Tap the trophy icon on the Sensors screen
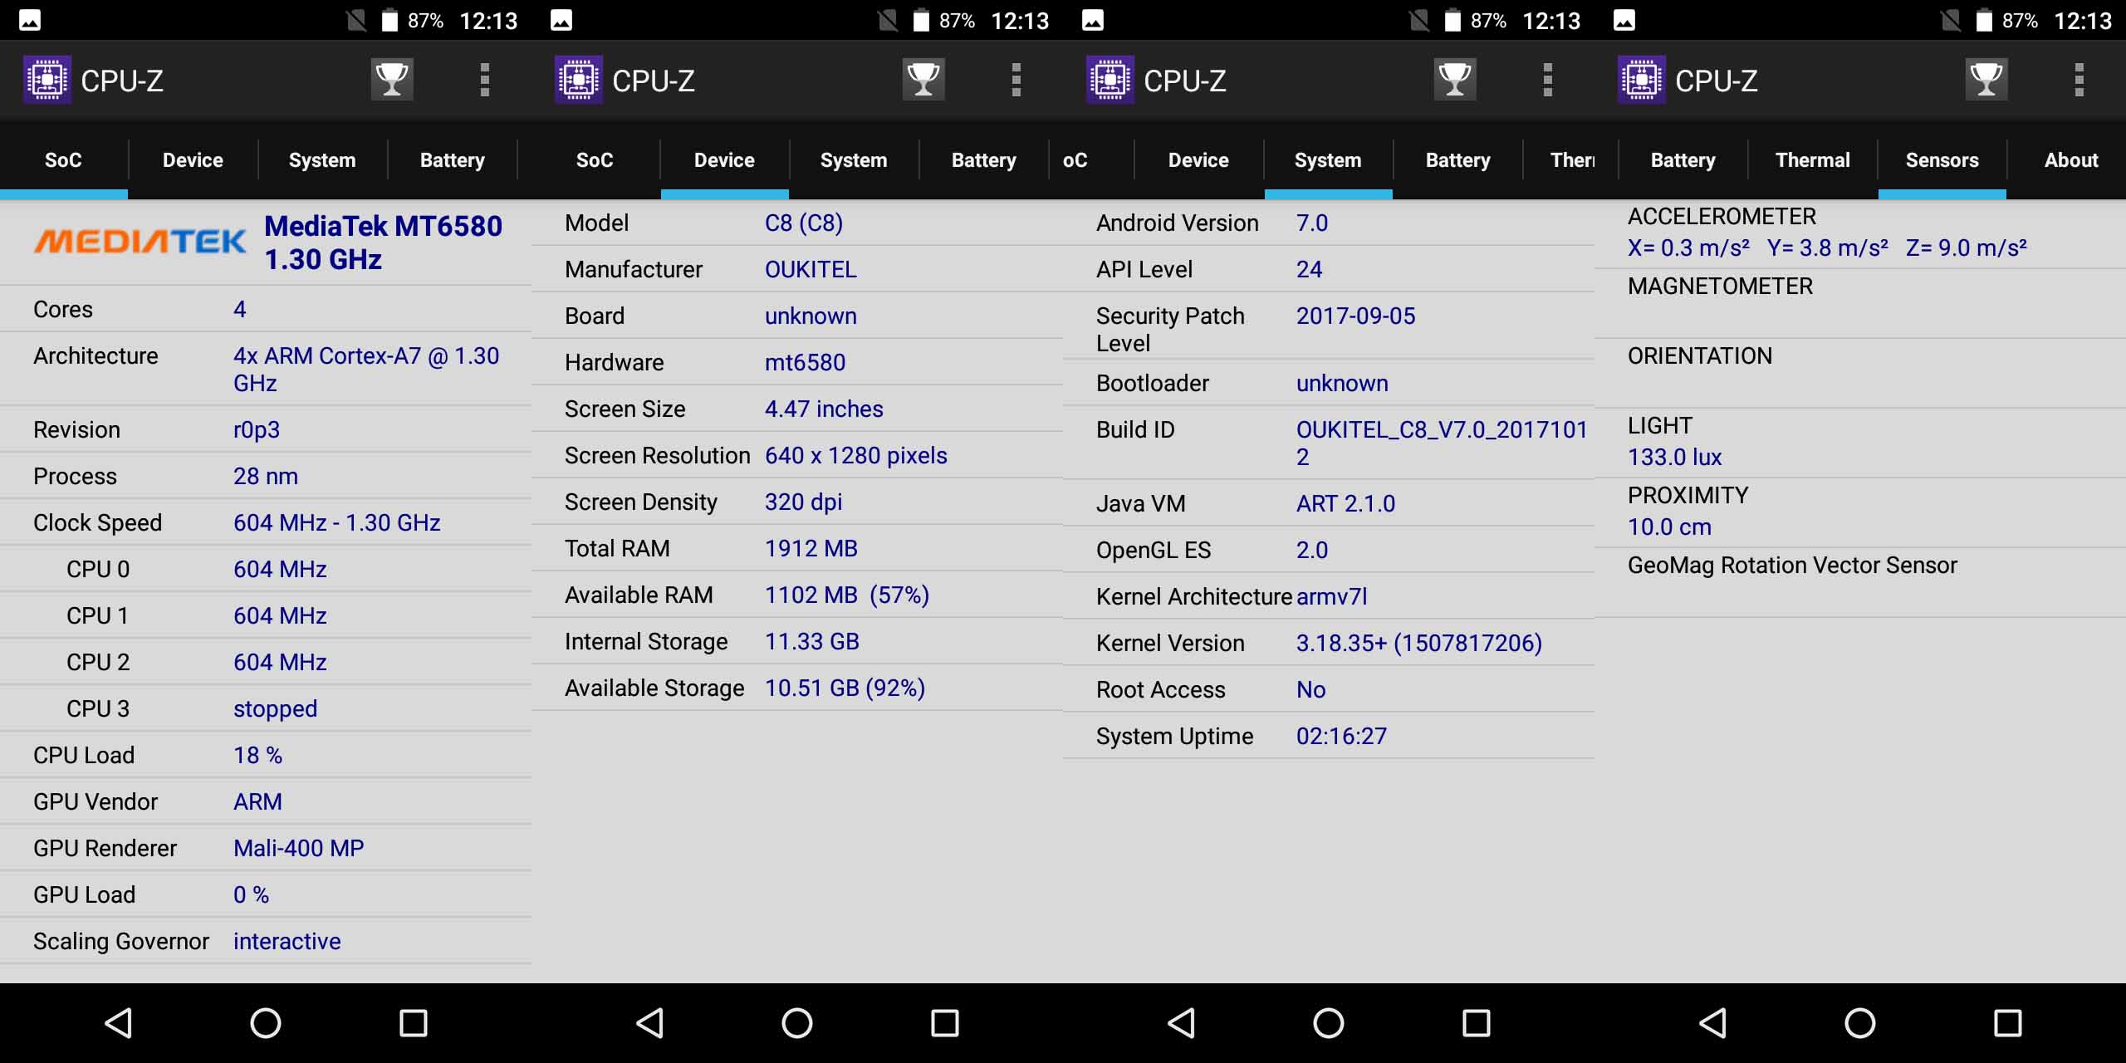This screenshot has height=1063, width=2126. [1986, 80]
